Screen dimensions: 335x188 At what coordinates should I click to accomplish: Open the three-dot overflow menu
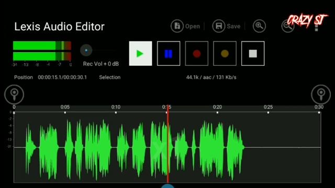(316, 27)
